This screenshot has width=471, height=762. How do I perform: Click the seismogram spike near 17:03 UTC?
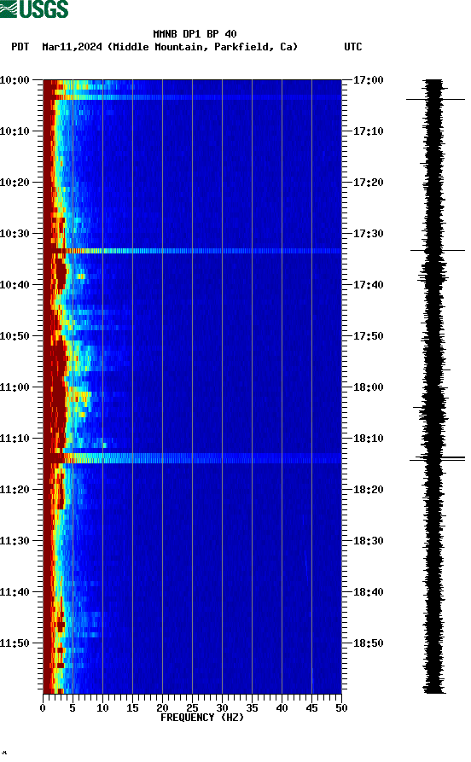pos(435,99)
